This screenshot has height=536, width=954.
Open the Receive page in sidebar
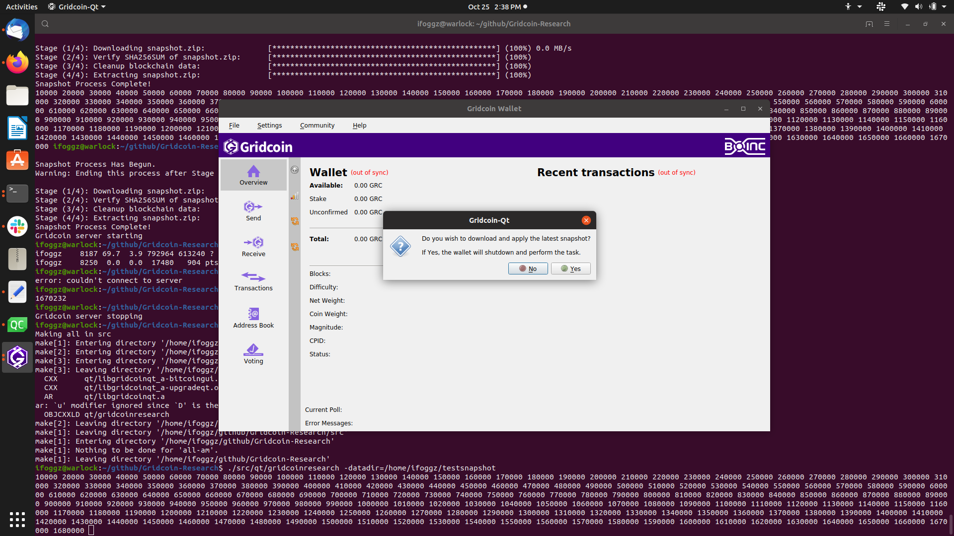[x=253, y=246]
